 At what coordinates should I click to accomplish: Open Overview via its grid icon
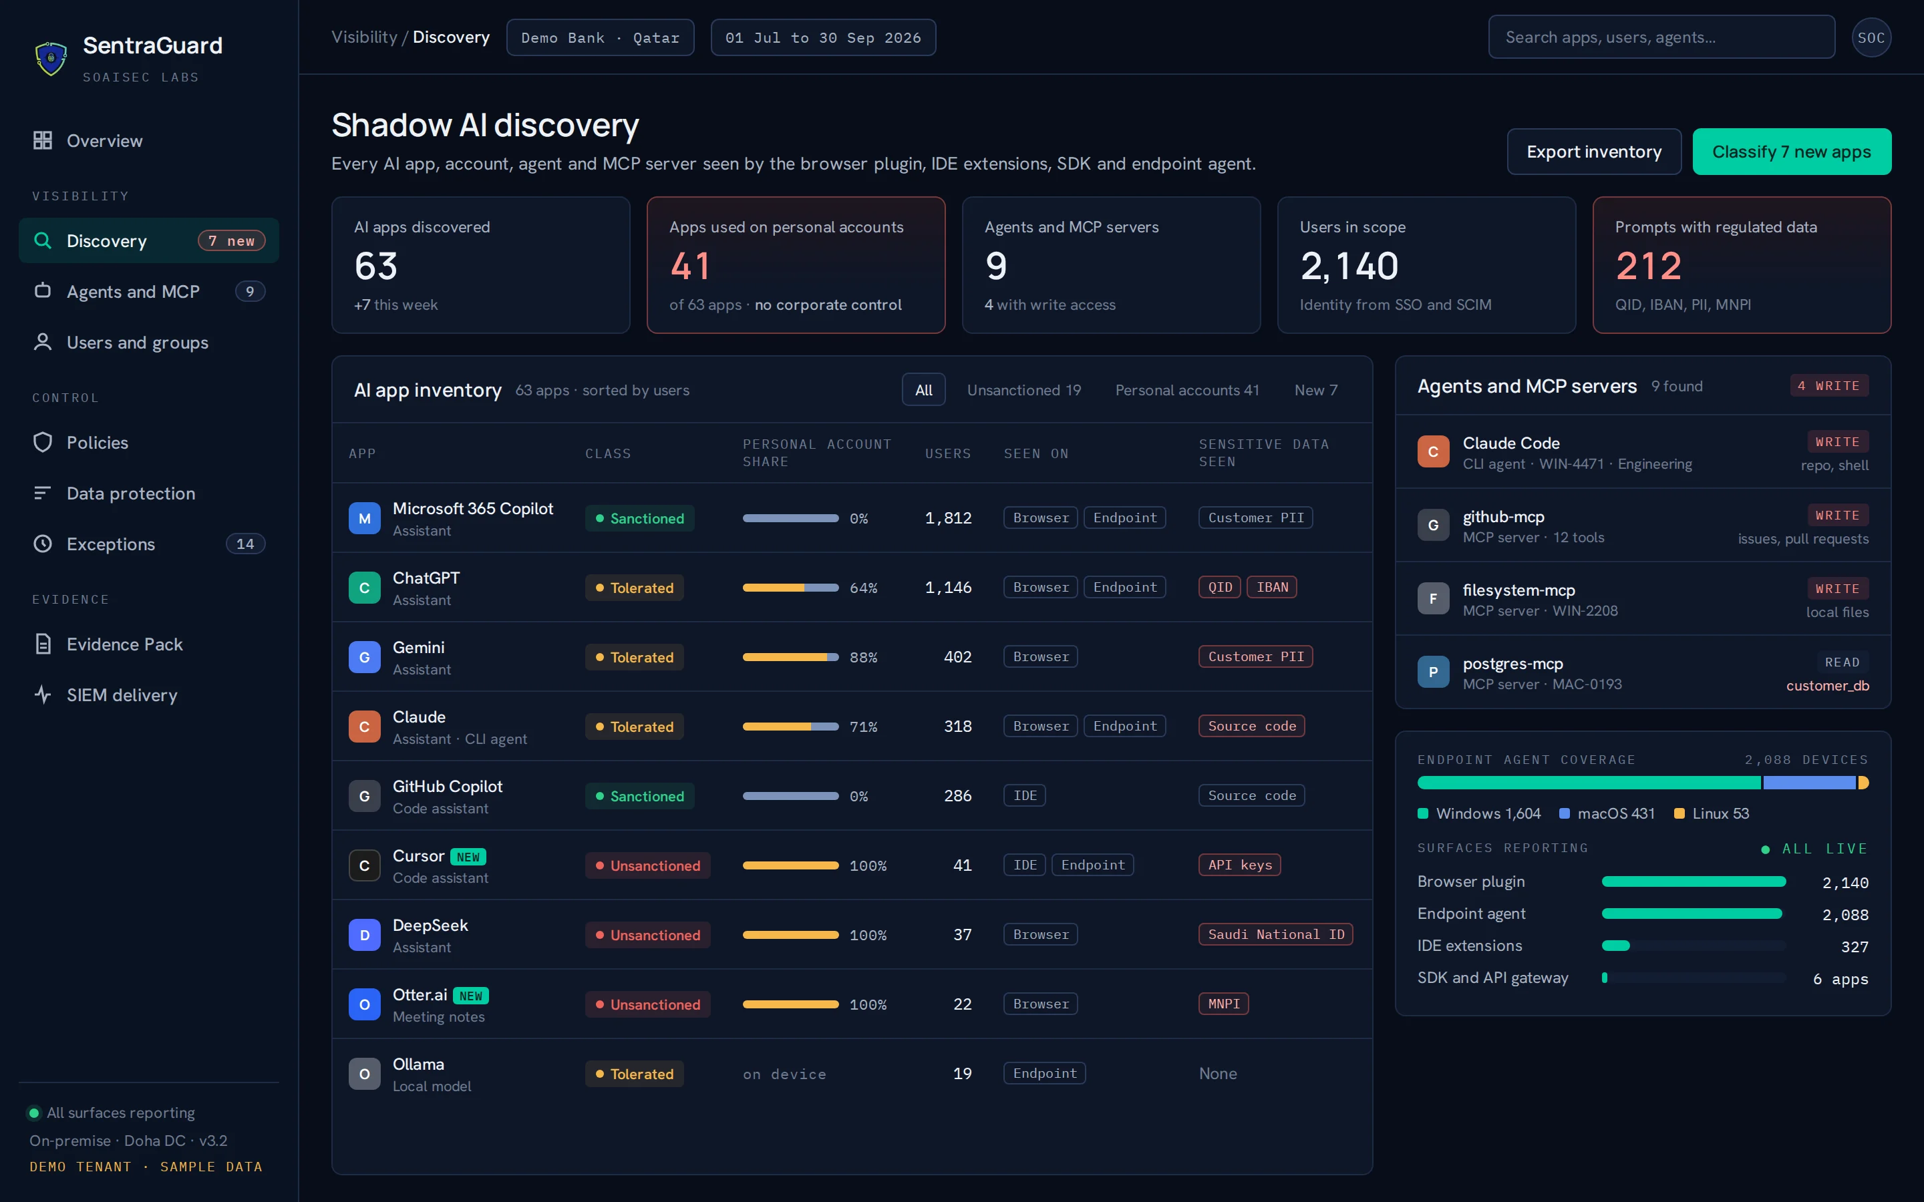coord(43,141)
